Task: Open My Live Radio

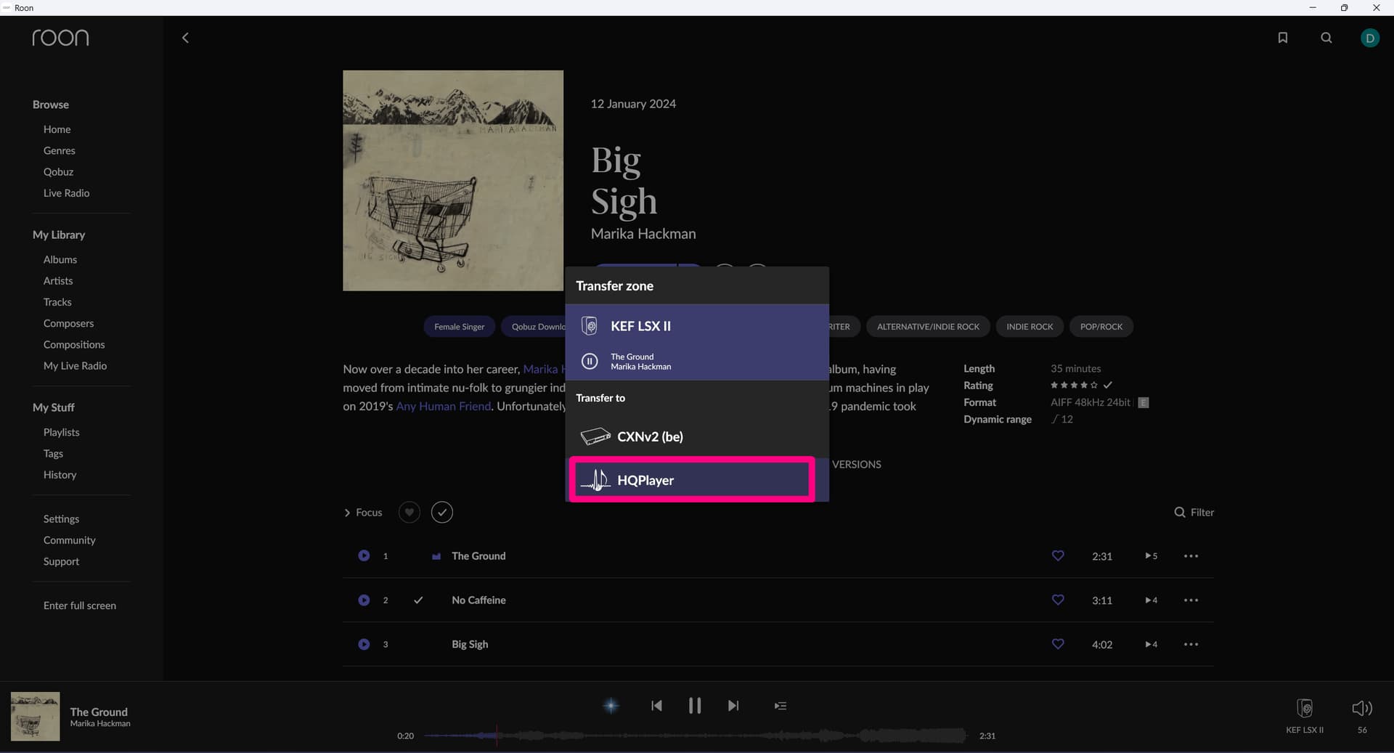Action: click(x=75, y=366)
